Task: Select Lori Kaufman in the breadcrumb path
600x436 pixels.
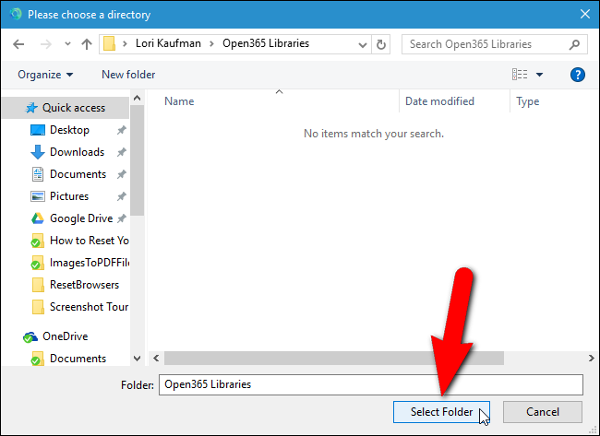Action: click(168, 43)
